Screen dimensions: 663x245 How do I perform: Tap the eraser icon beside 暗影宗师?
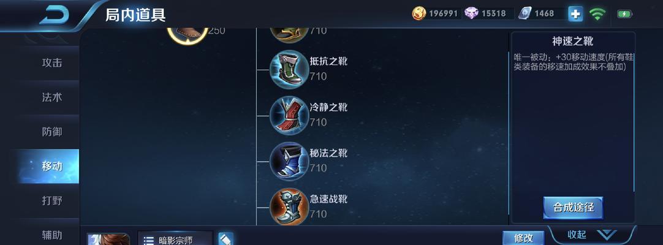coord(225,239)
